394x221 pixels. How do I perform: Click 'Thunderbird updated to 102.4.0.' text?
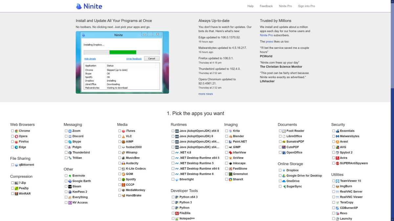[x=219, y=69]
